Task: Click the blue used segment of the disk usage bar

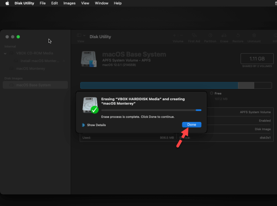Action: (159, 86)
